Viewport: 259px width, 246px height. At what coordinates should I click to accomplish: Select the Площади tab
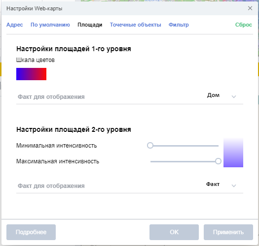point(90,25)
